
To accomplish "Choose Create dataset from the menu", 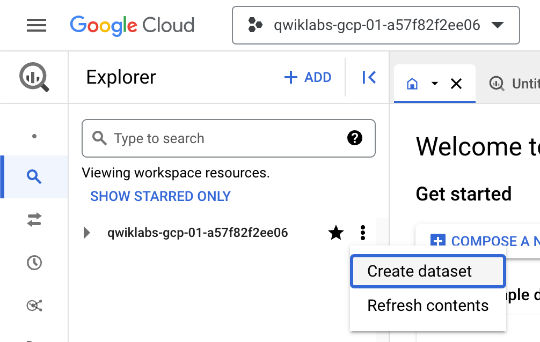I will [428, 271].
